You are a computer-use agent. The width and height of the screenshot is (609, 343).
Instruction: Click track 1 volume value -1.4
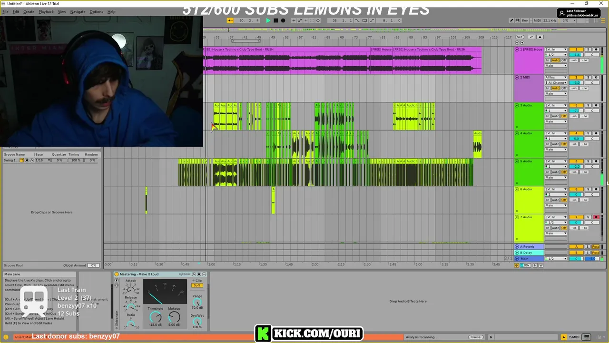[x=576, y=55]
